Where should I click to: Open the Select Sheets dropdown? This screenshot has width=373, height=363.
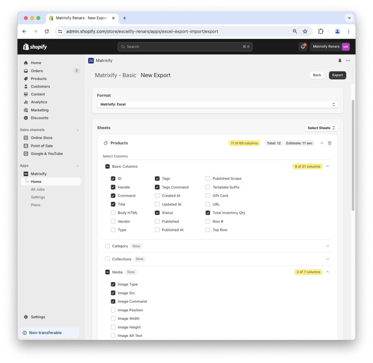tap(321, 128)
